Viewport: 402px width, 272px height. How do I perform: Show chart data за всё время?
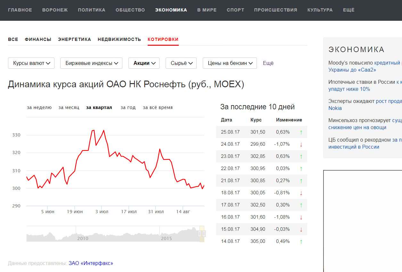coord(158,107)
